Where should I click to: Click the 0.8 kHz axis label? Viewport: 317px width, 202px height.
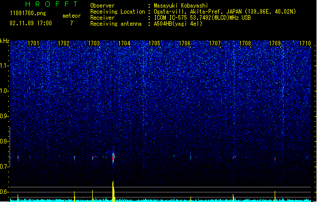click(5, 141)
